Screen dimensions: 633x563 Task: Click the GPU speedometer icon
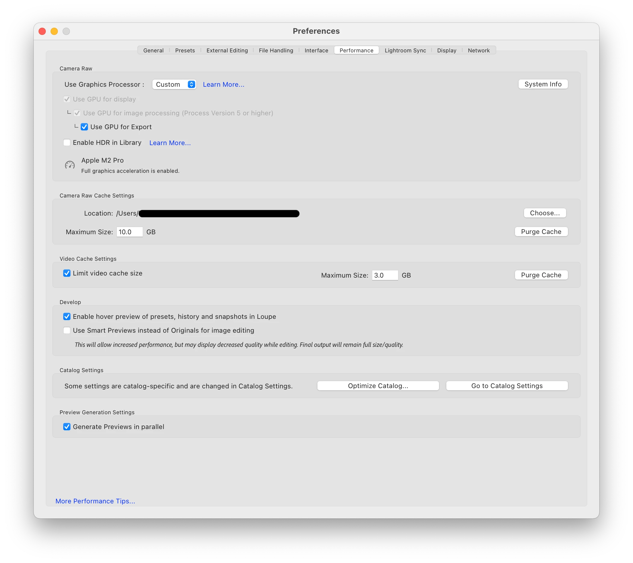(x=70, y=165)
